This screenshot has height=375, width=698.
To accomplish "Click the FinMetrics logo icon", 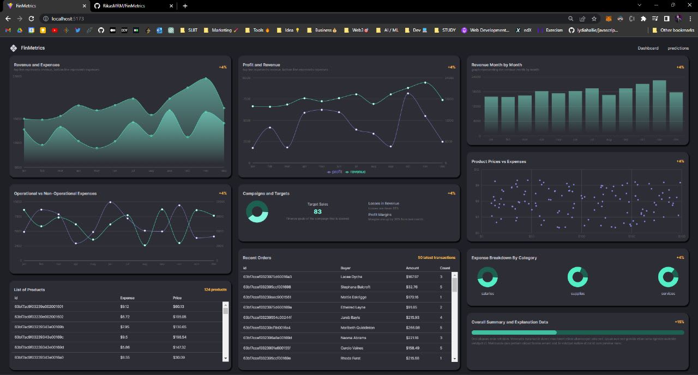I will pyautogui.click(x=13, y=48).
